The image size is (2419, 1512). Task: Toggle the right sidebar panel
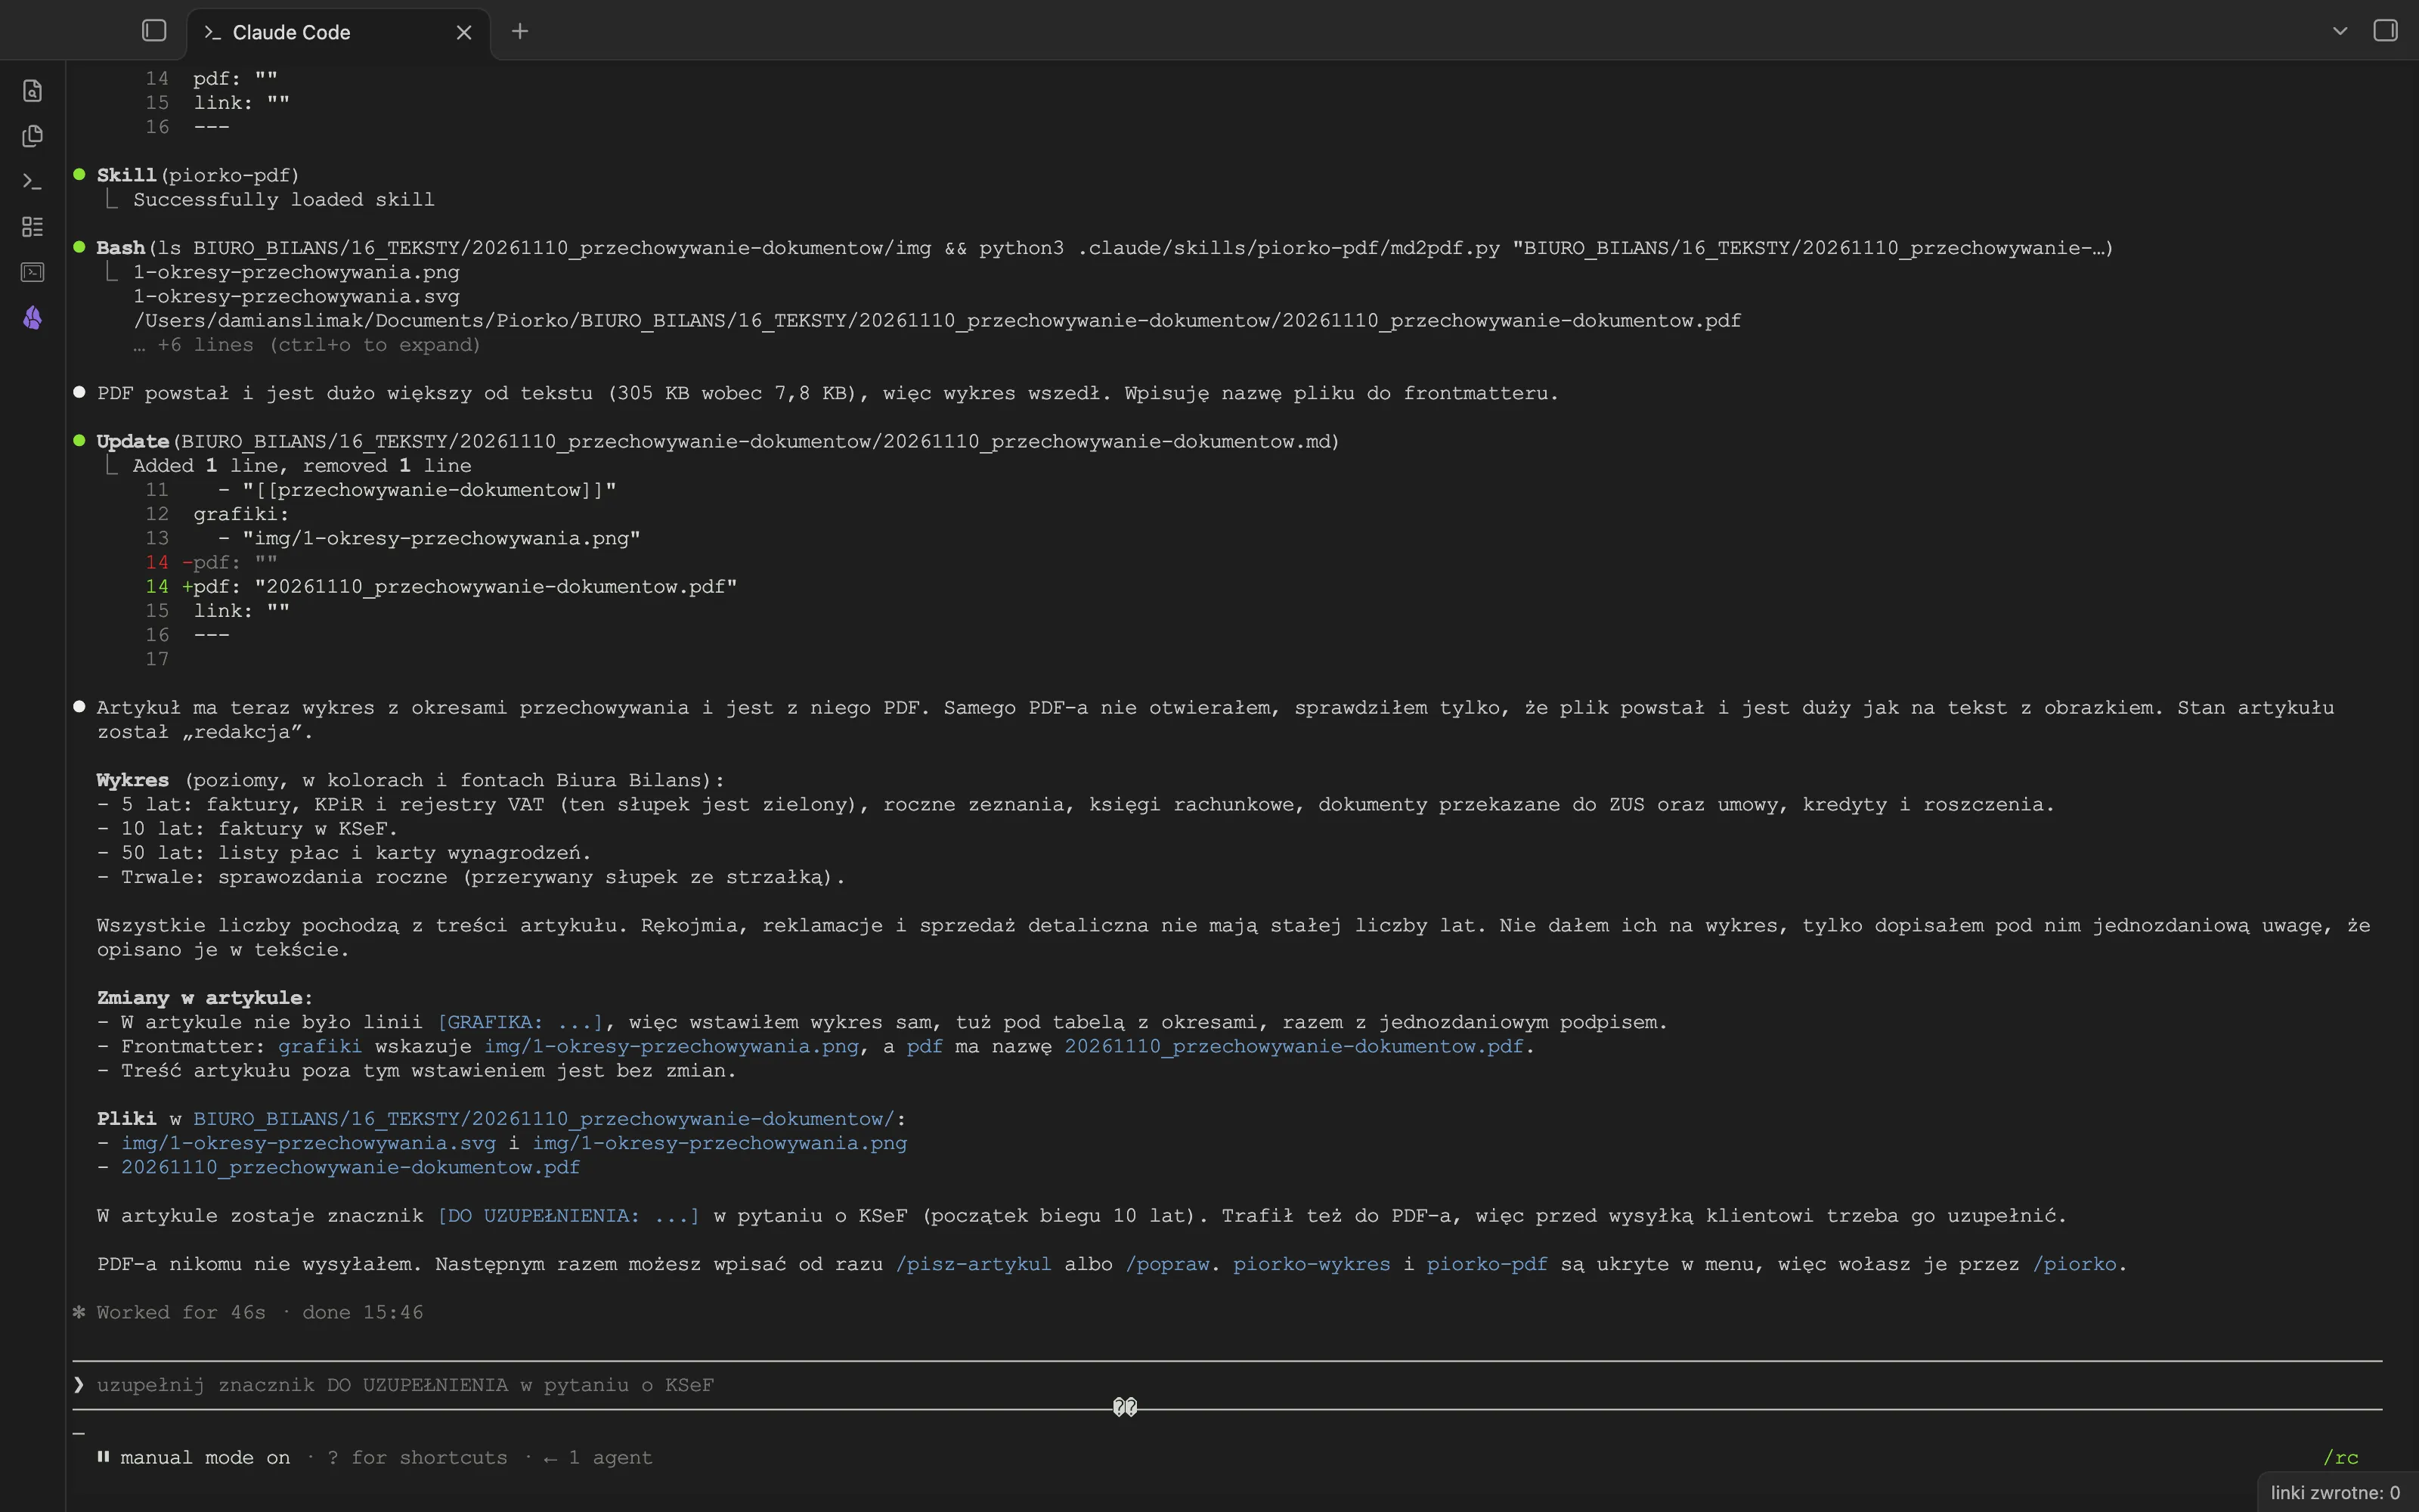[x=2385, y=31]
